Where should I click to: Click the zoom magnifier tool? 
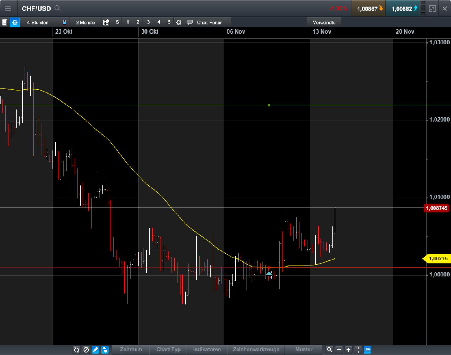329,350
